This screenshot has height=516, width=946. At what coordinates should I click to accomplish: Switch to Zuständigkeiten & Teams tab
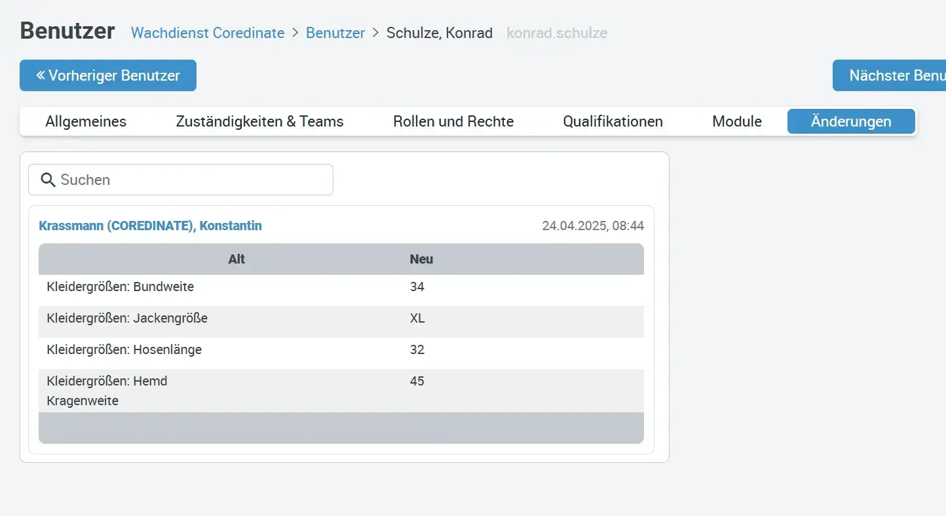[x=259, y=121]
